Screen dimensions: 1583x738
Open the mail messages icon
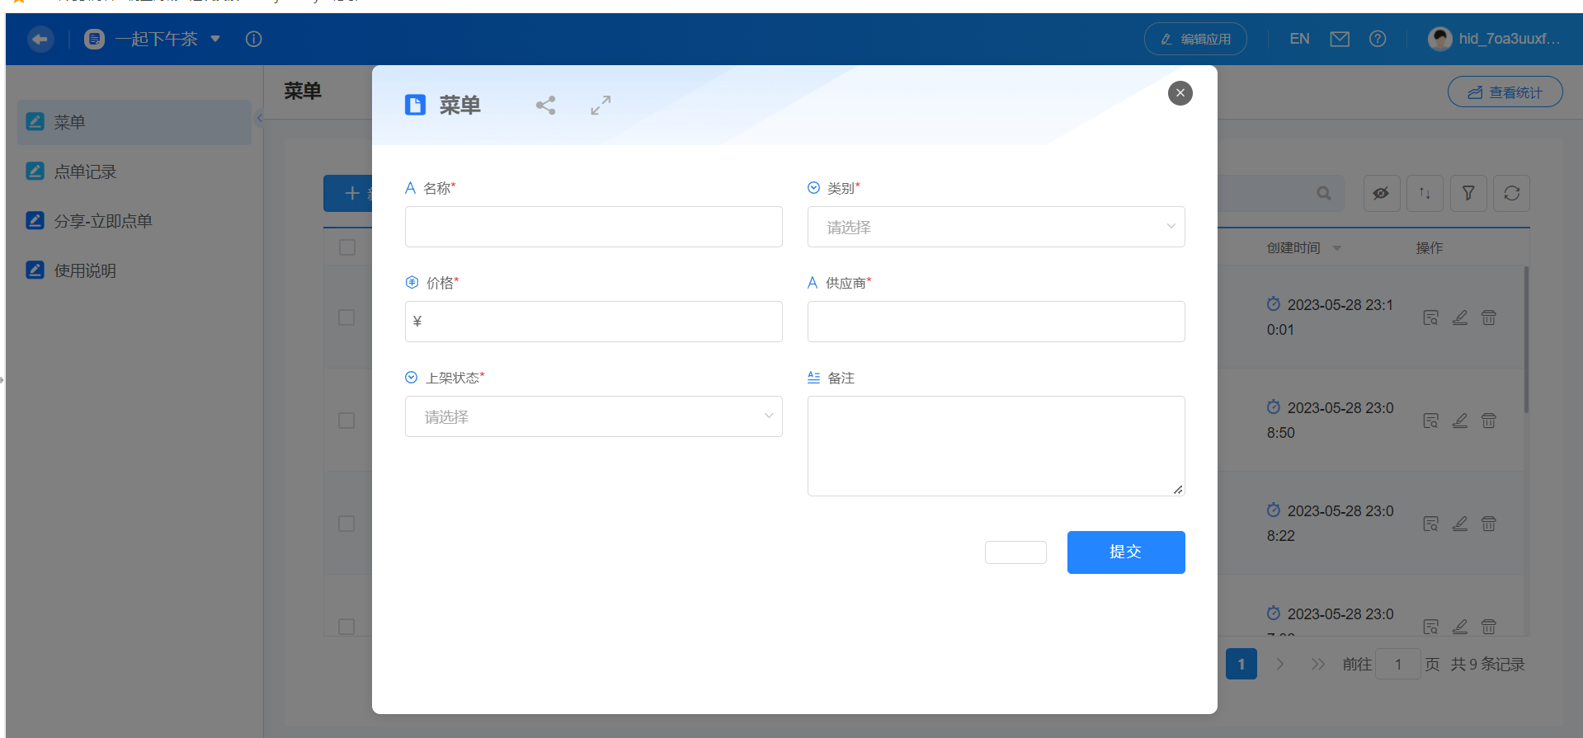click(x=1340, y=39)
